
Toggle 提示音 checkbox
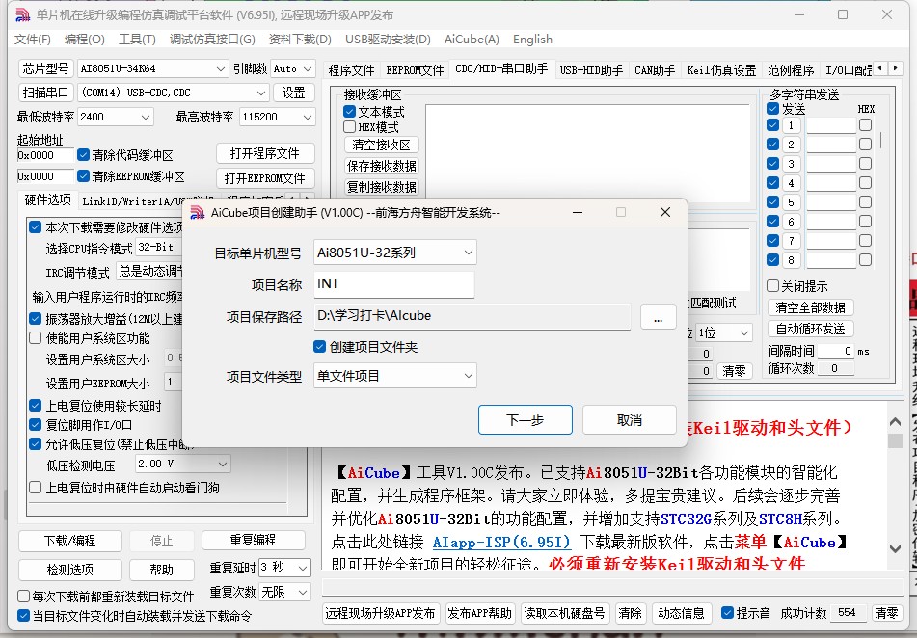pos(727,612)
